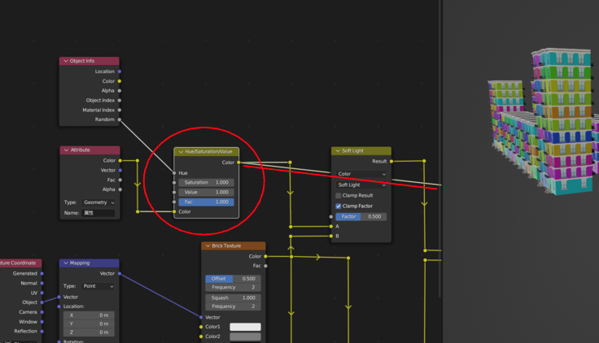Click the Mapping Location Y field
599x343 pixels.
pos(89,324)
